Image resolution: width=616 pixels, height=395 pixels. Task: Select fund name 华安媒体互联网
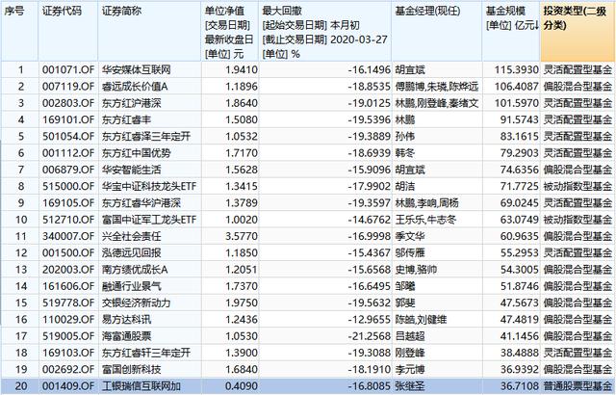pyautogui.click(x=137, y=70)
